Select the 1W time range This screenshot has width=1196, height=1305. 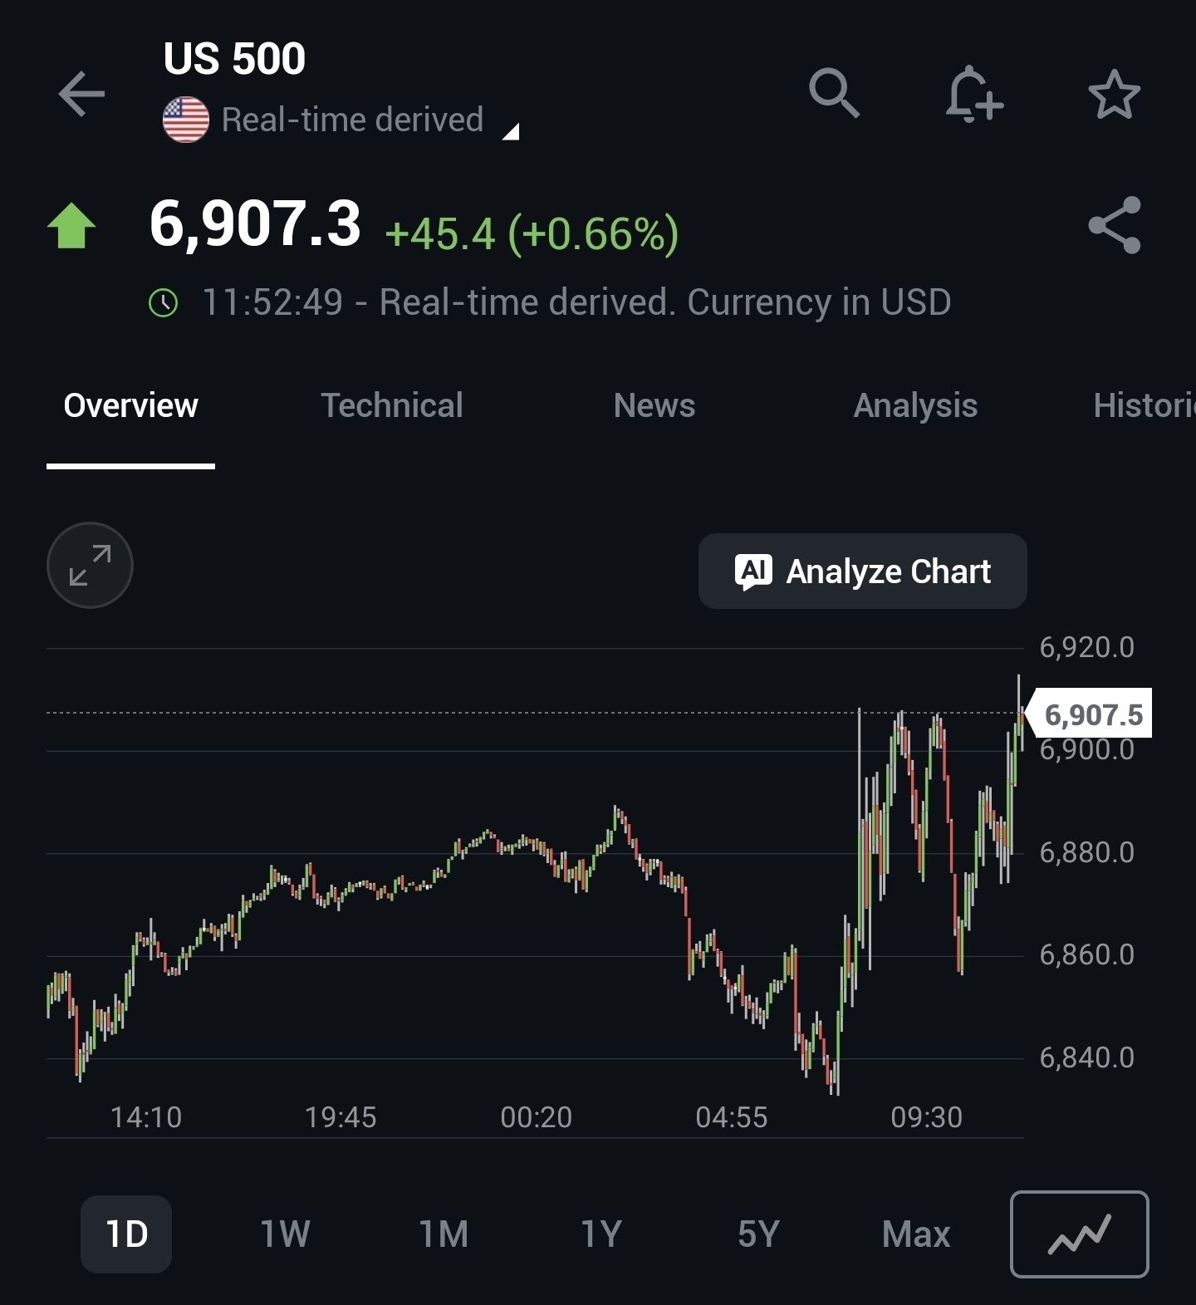coord(285,1234)
